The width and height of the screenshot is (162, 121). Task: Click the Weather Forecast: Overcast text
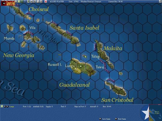[91, 2]
